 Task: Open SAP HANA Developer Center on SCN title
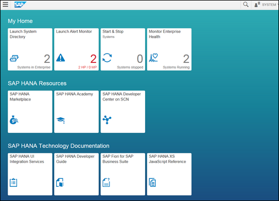(x=122, y=96)
